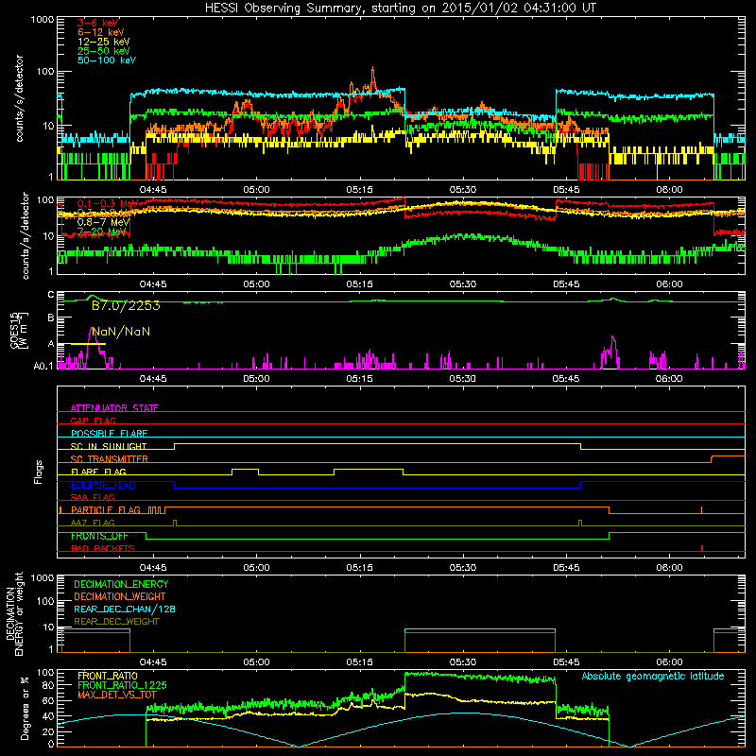
Task: Click the FRONTS_OFF flag label
Action: coord(99,536)
